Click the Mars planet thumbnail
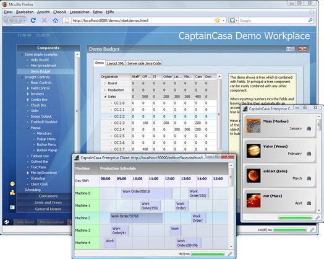This screenshot has width=324, height=259. point(254,200)
